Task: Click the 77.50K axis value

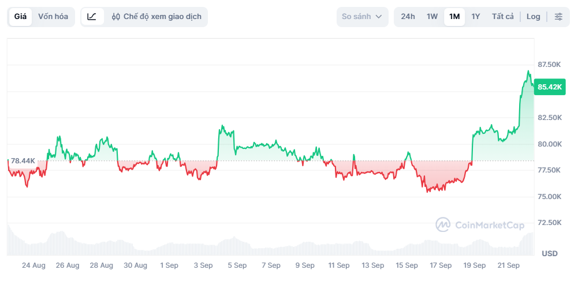Action: click(x=550, y=170)
